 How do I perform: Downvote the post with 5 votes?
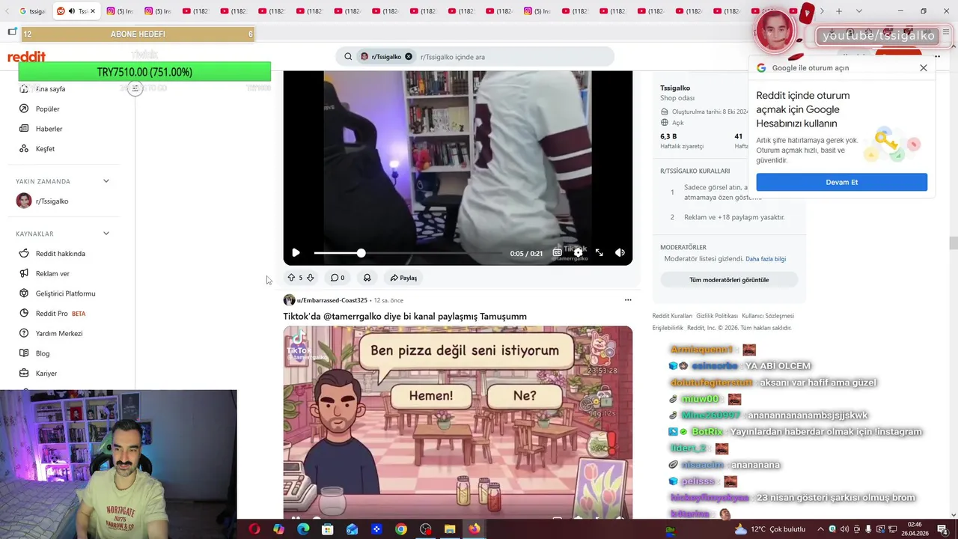[310, 278]
